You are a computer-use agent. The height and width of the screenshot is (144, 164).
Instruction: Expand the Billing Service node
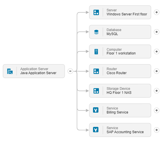pyautogui.click(x=157, y=110)
